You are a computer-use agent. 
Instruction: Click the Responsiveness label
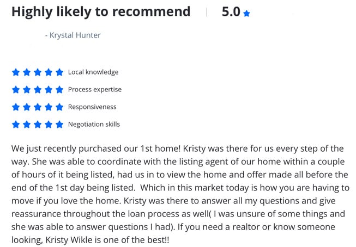[92, 107]
